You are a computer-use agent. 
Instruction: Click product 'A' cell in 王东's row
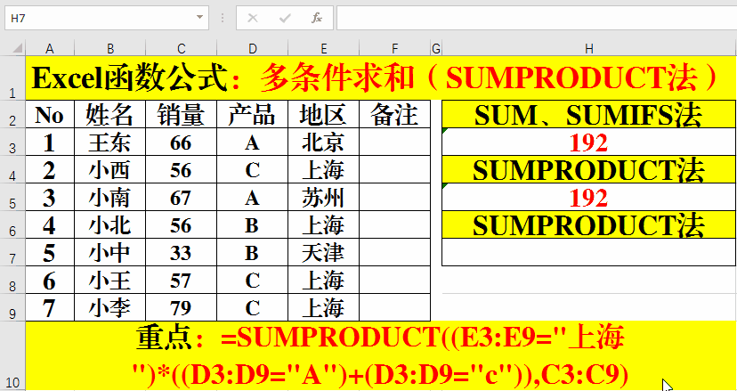point(253,143)
